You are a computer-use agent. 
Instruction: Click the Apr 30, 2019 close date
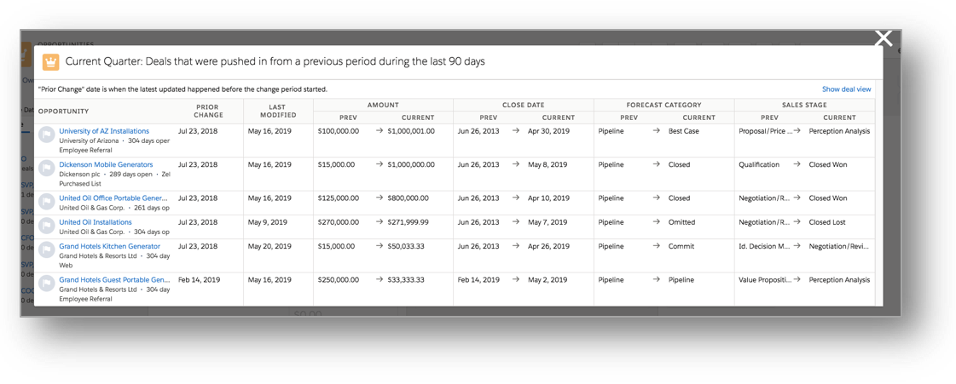[548, 131]
